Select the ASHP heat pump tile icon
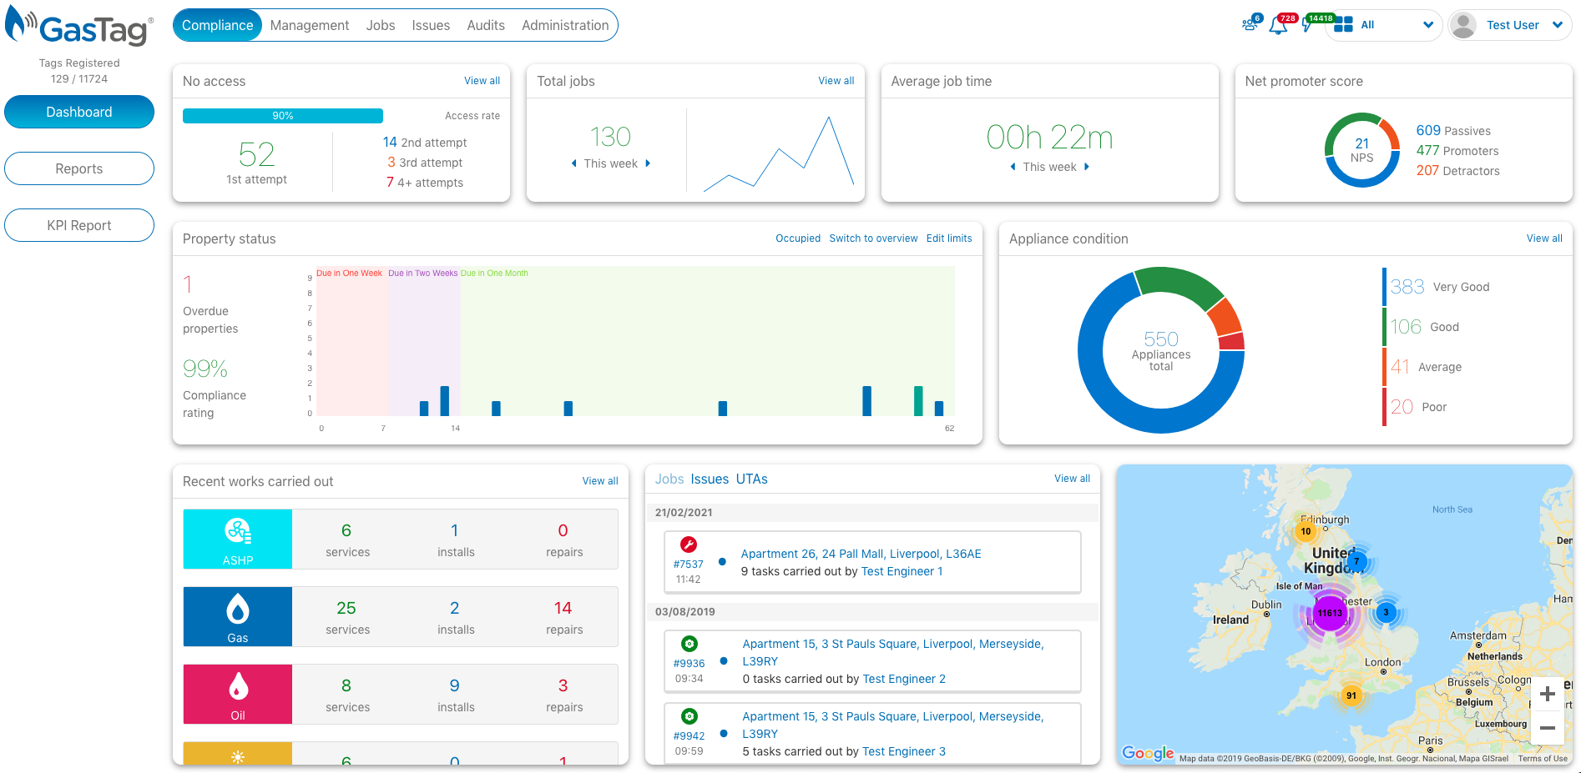The width and height of the screenshot is (1581, 773). coord(238,530)
